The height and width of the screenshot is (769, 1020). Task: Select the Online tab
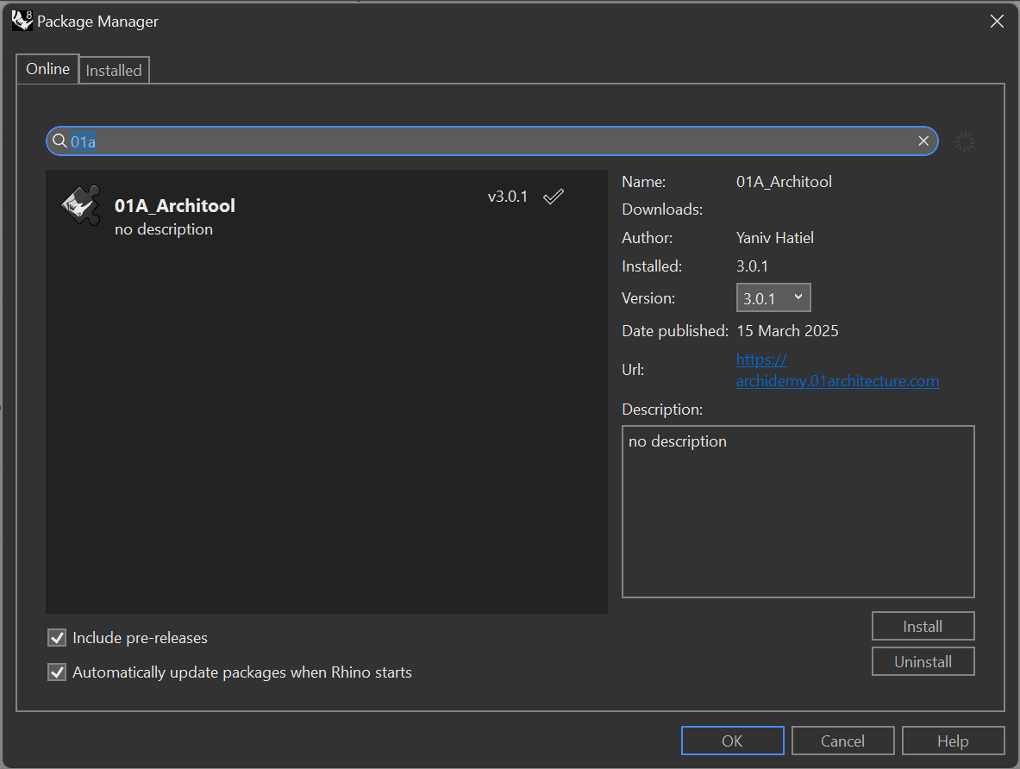(47, 68)
